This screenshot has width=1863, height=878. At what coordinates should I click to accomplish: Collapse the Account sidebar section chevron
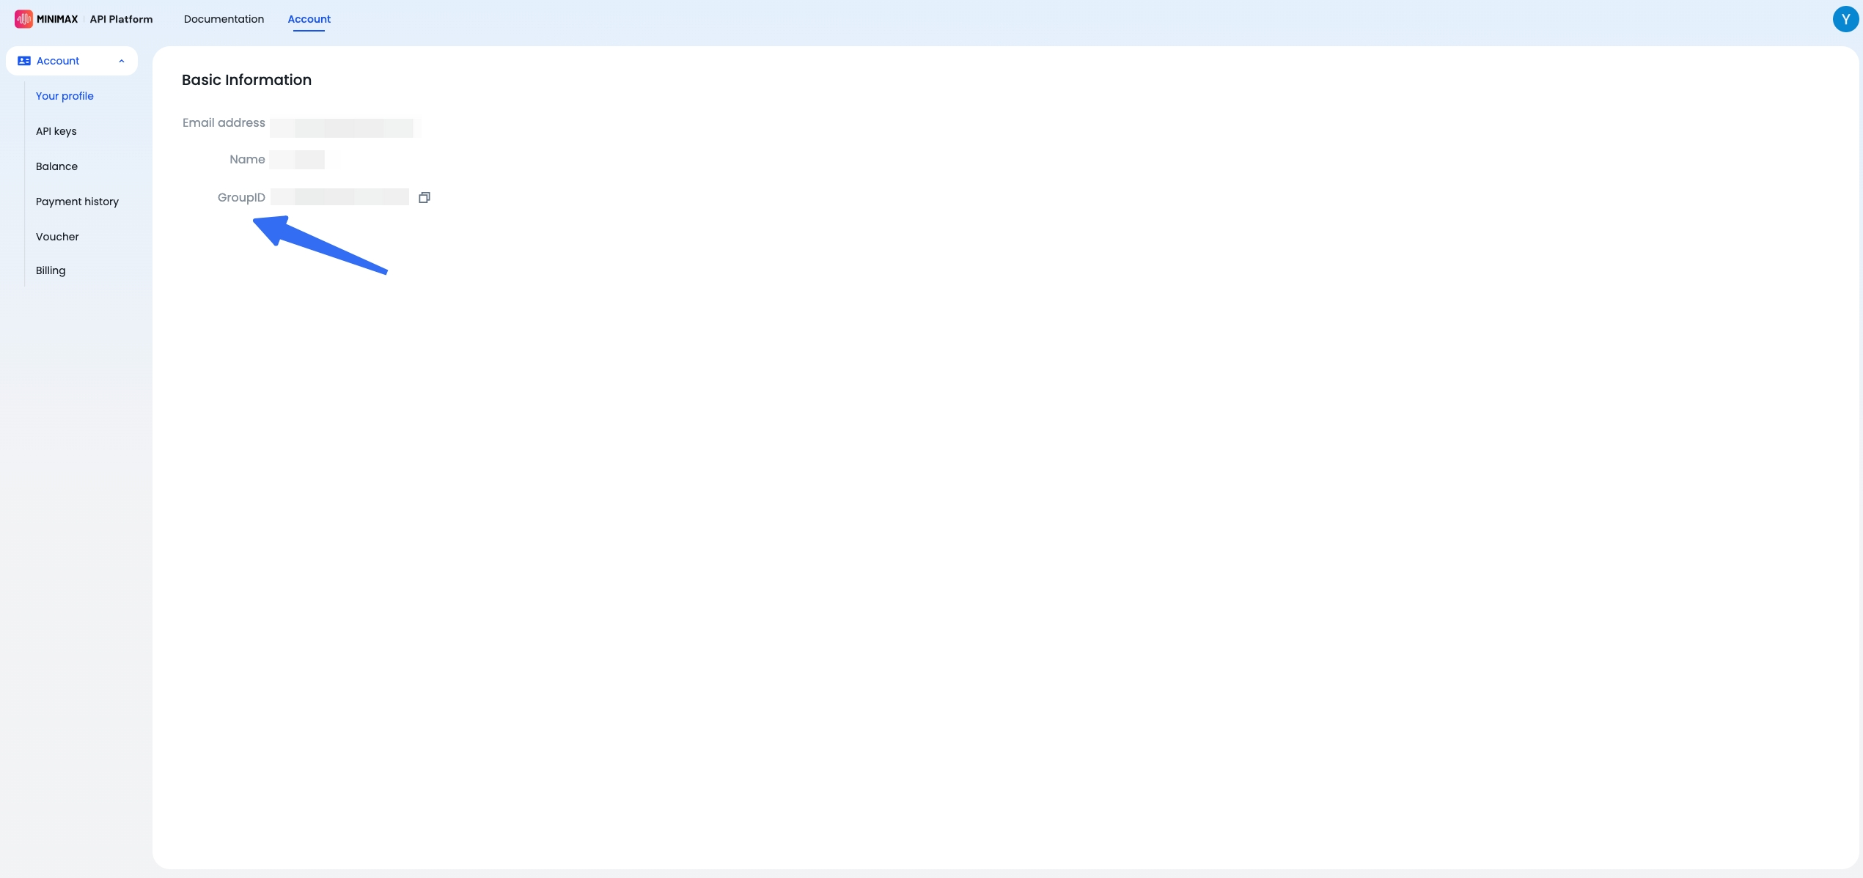click(122, 61)
